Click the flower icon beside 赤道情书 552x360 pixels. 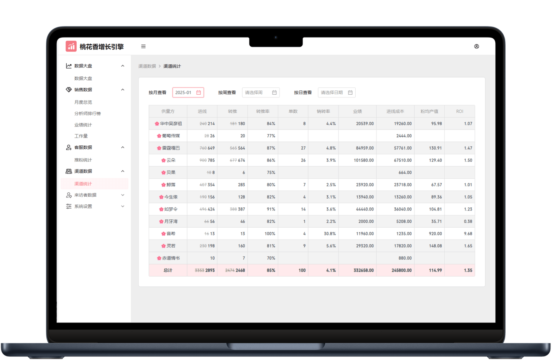[x=159, y=258]
